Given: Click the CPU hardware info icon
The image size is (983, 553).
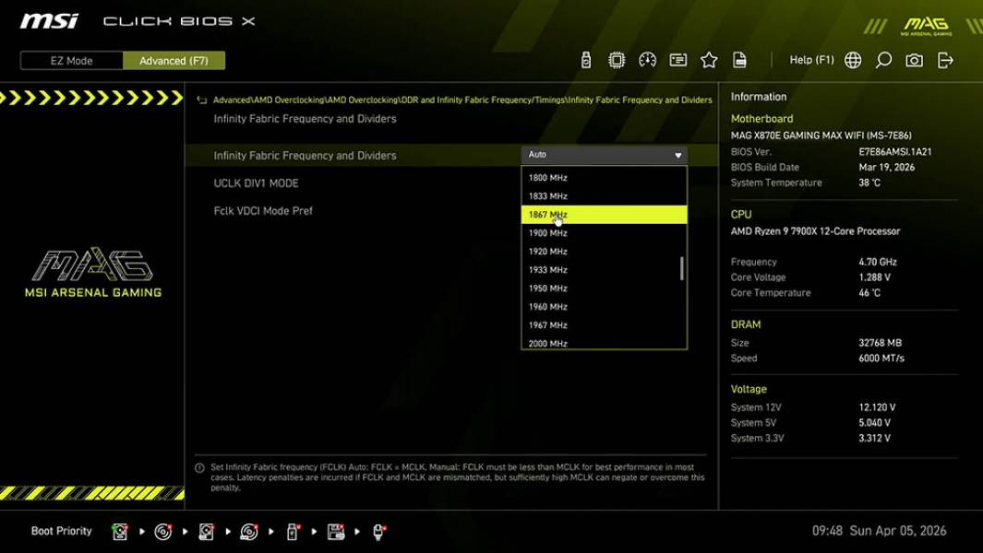Looking at the screenshot, I should (x=616, y=59).
